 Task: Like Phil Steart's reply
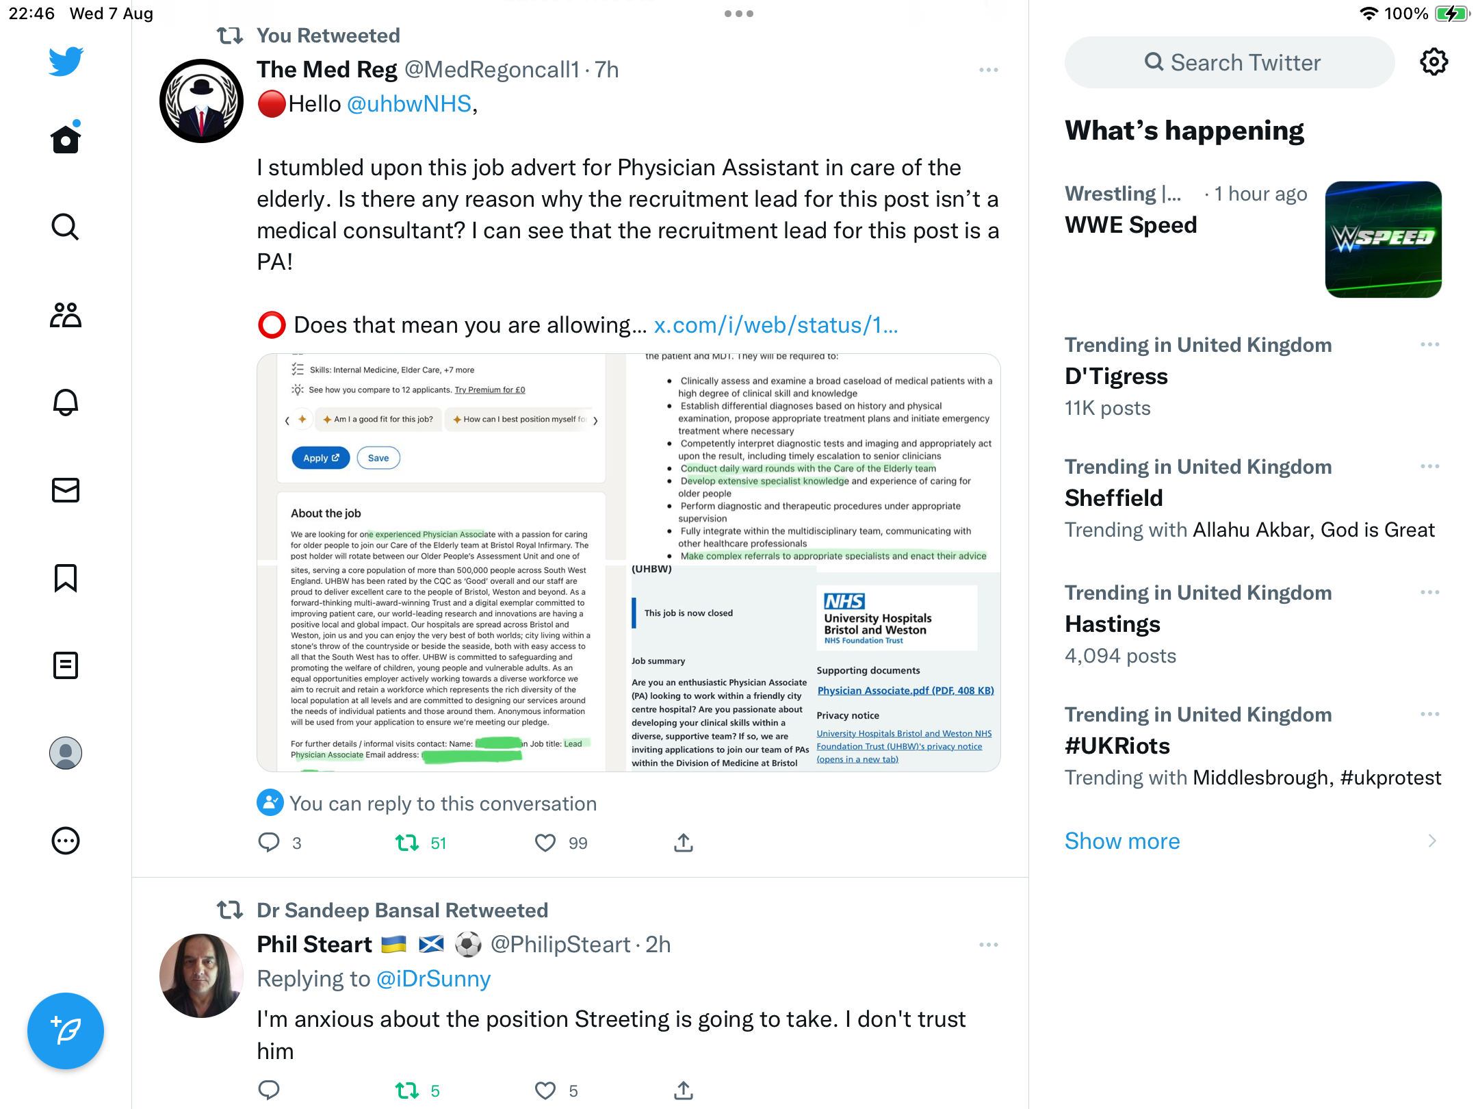(545, 1091)
